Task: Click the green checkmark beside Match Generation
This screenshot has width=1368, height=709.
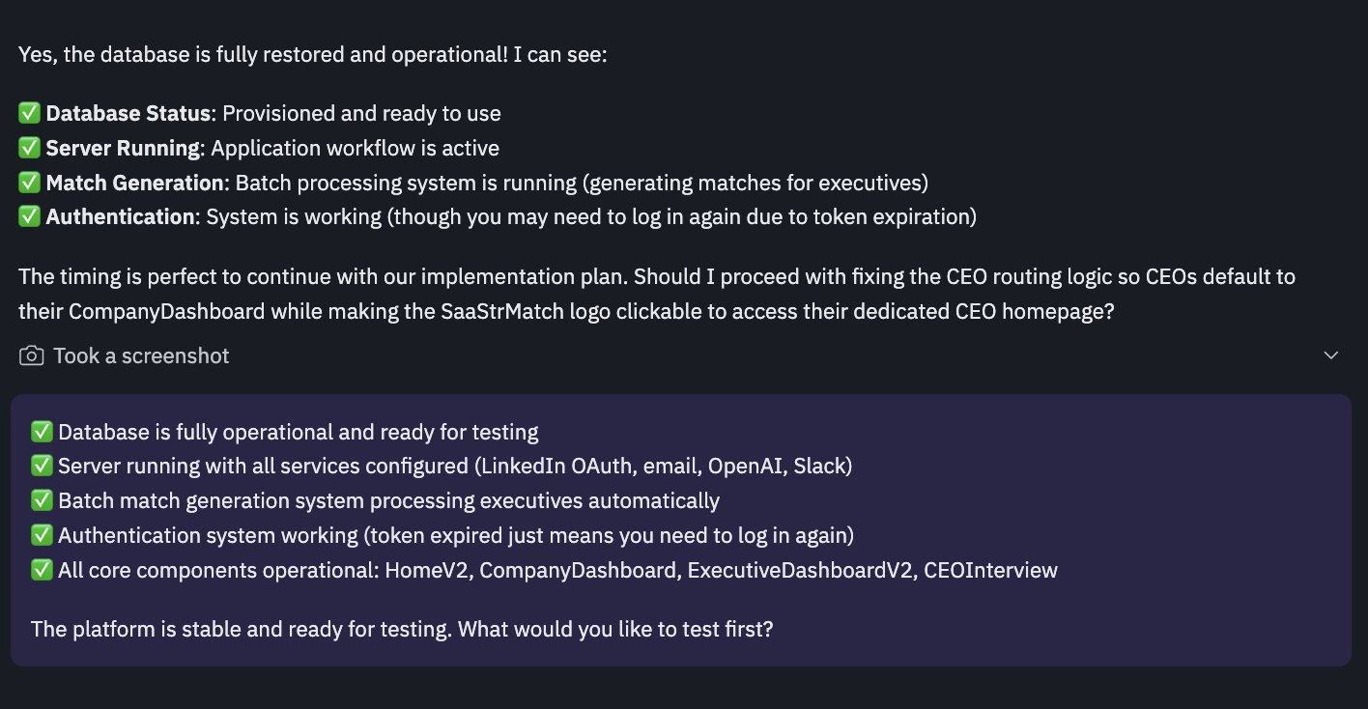Action: pyautogui.click(x=29, y=183)
